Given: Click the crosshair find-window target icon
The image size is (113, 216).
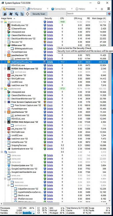Looking at the screenshot, I should click(28, 14).
